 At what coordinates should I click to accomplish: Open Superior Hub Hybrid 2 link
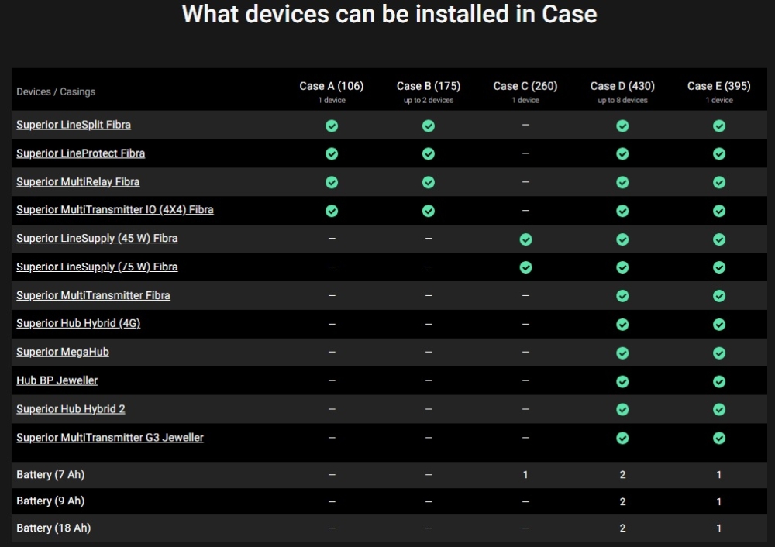click(x=71, y=409)
